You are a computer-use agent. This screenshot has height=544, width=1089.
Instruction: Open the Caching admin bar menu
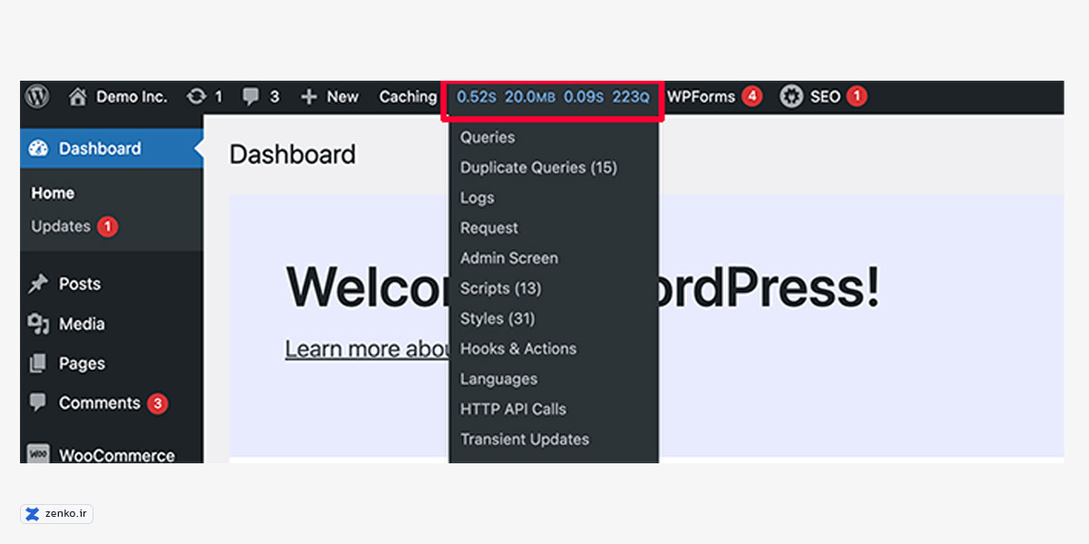click(x=407, y=97)
